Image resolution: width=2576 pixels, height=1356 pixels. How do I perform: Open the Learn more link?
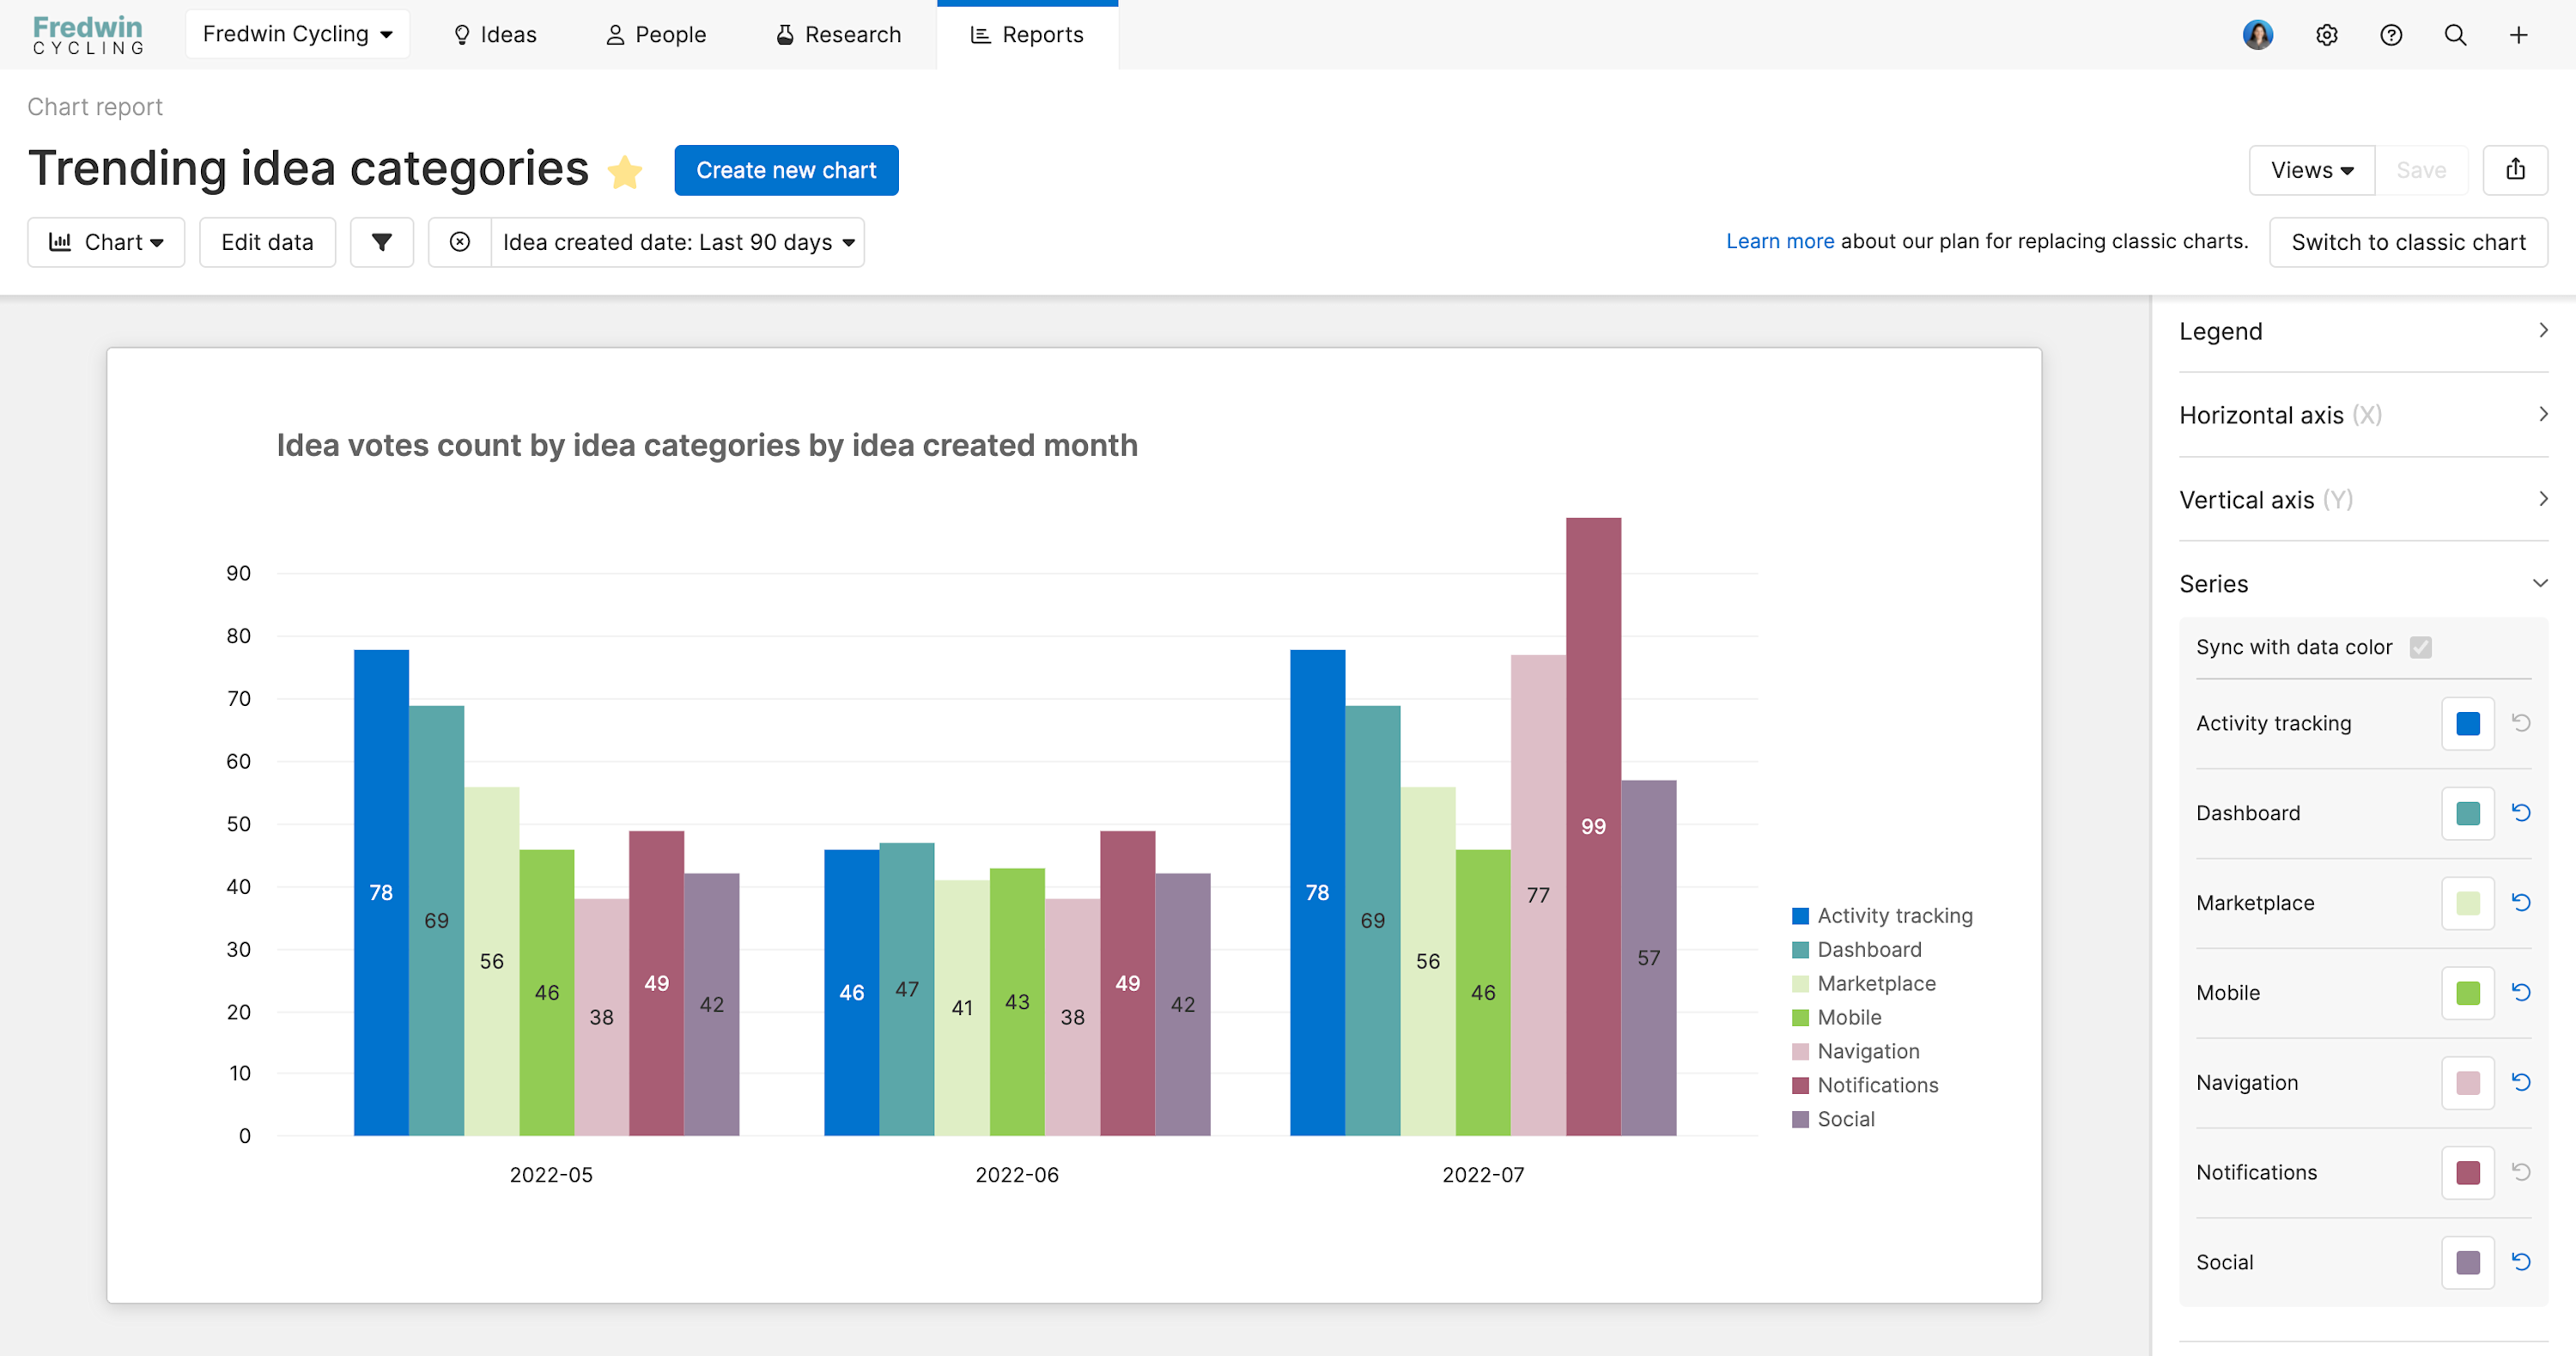coord(1780,241)
